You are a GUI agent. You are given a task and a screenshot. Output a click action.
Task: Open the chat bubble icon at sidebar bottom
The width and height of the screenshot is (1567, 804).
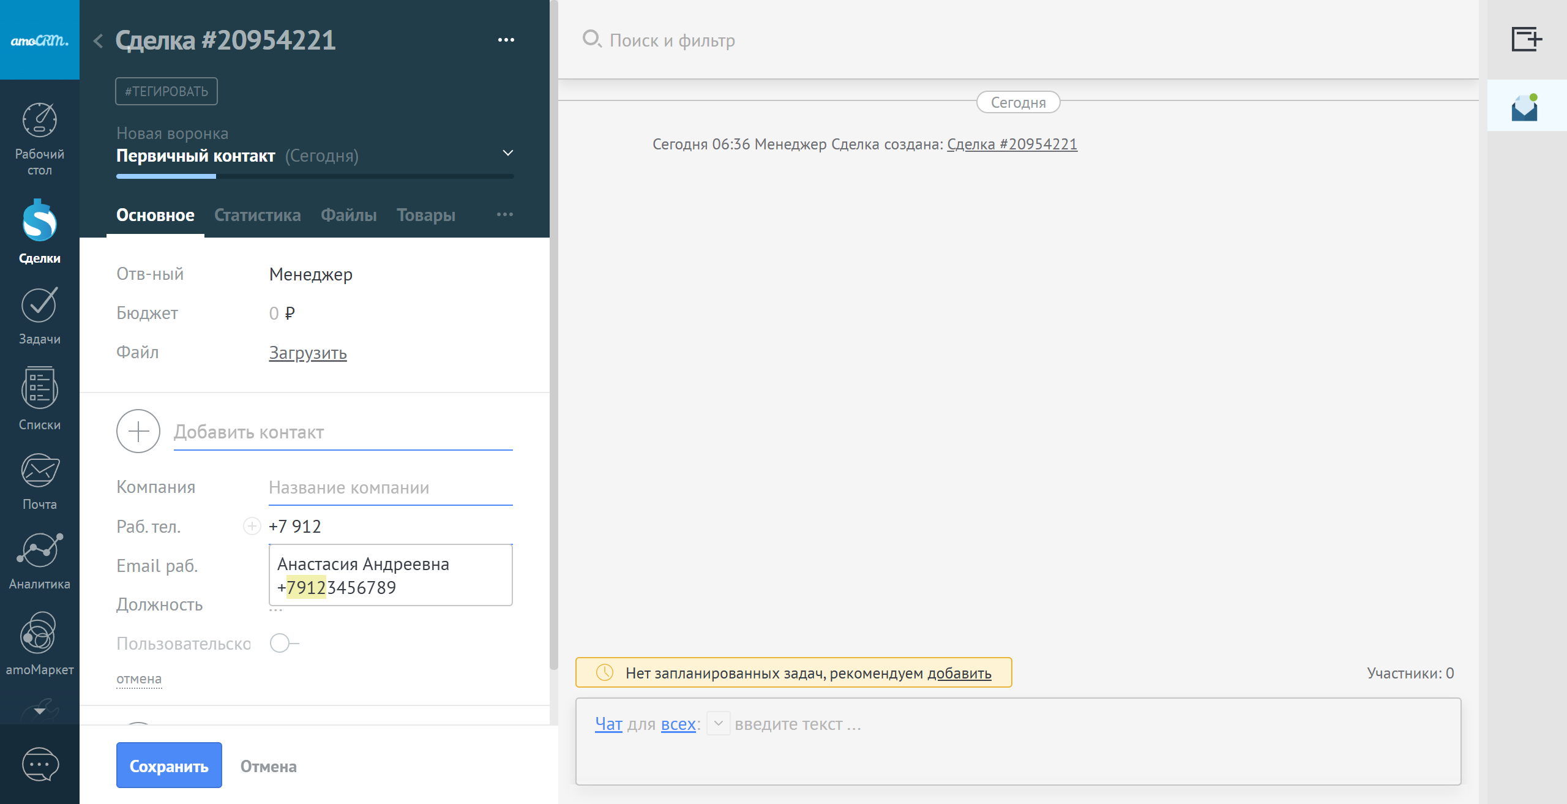[40, 764]
